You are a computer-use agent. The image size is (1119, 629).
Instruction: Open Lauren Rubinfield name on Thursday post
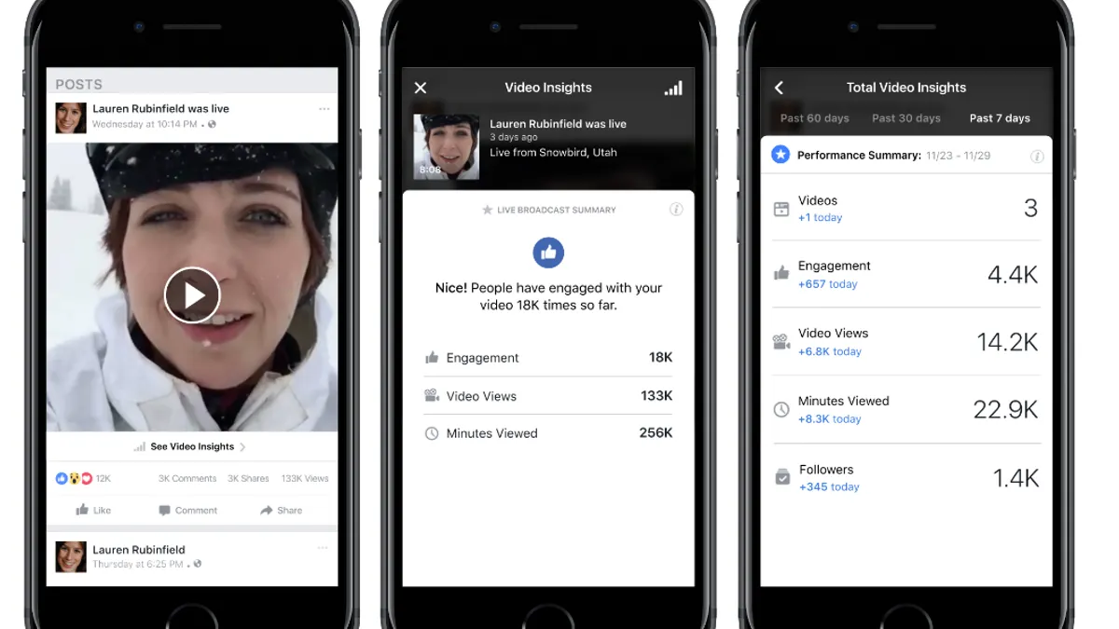click(x=139, y=550)
